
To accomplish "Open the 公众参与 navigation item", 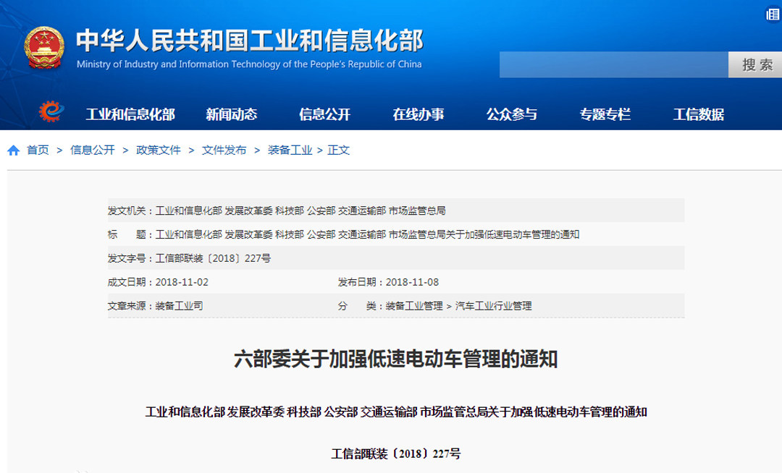I will coord(512,114).
